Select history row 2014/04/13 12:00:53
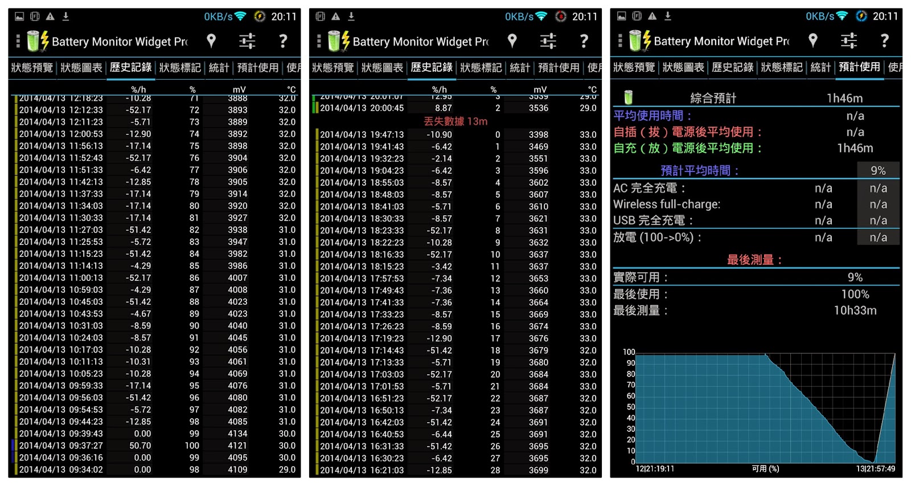This screenshot has width=911, height=486. point(156,134)
